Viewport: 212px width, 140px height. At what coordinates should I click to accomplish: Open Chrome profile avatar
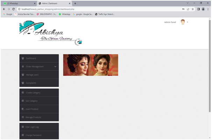[203, 9]
